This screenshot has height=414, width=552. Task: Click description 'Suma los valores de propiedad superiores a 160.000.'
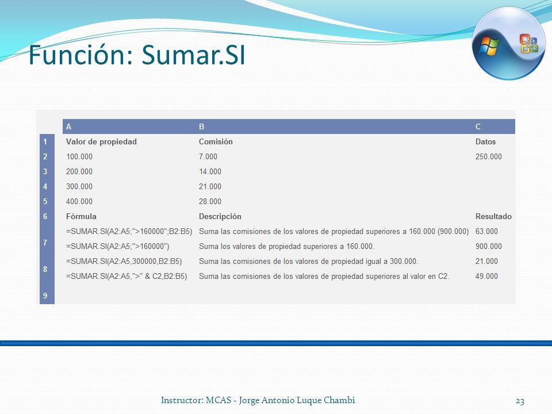[286, 247]
